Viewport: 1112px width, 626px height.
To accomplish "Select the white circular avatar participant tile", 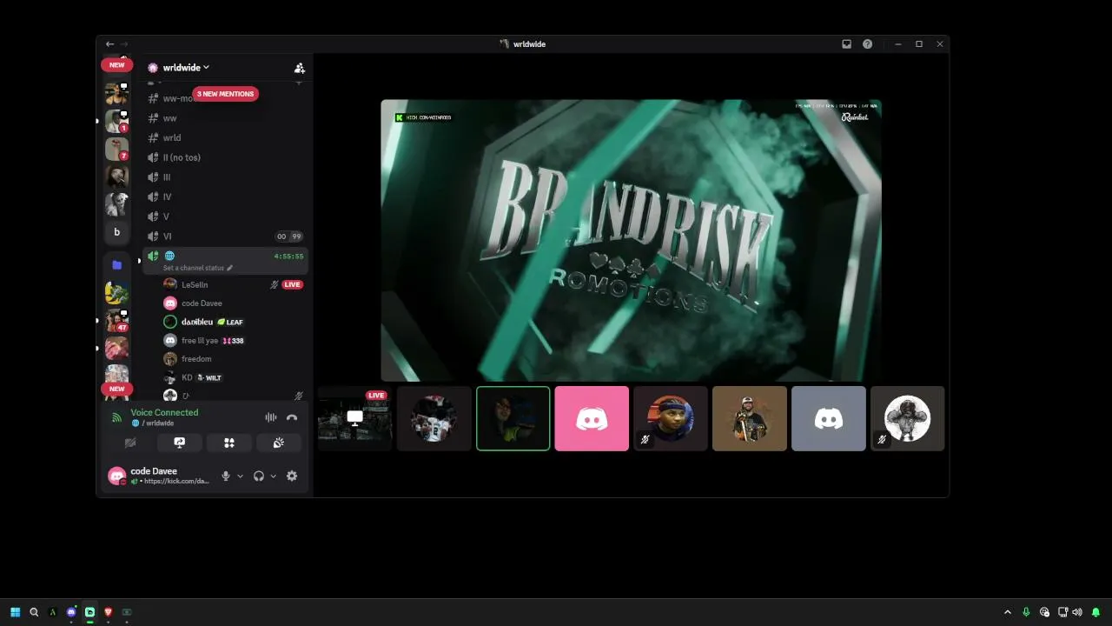I will pyautogui.click(x=908, y=419).
